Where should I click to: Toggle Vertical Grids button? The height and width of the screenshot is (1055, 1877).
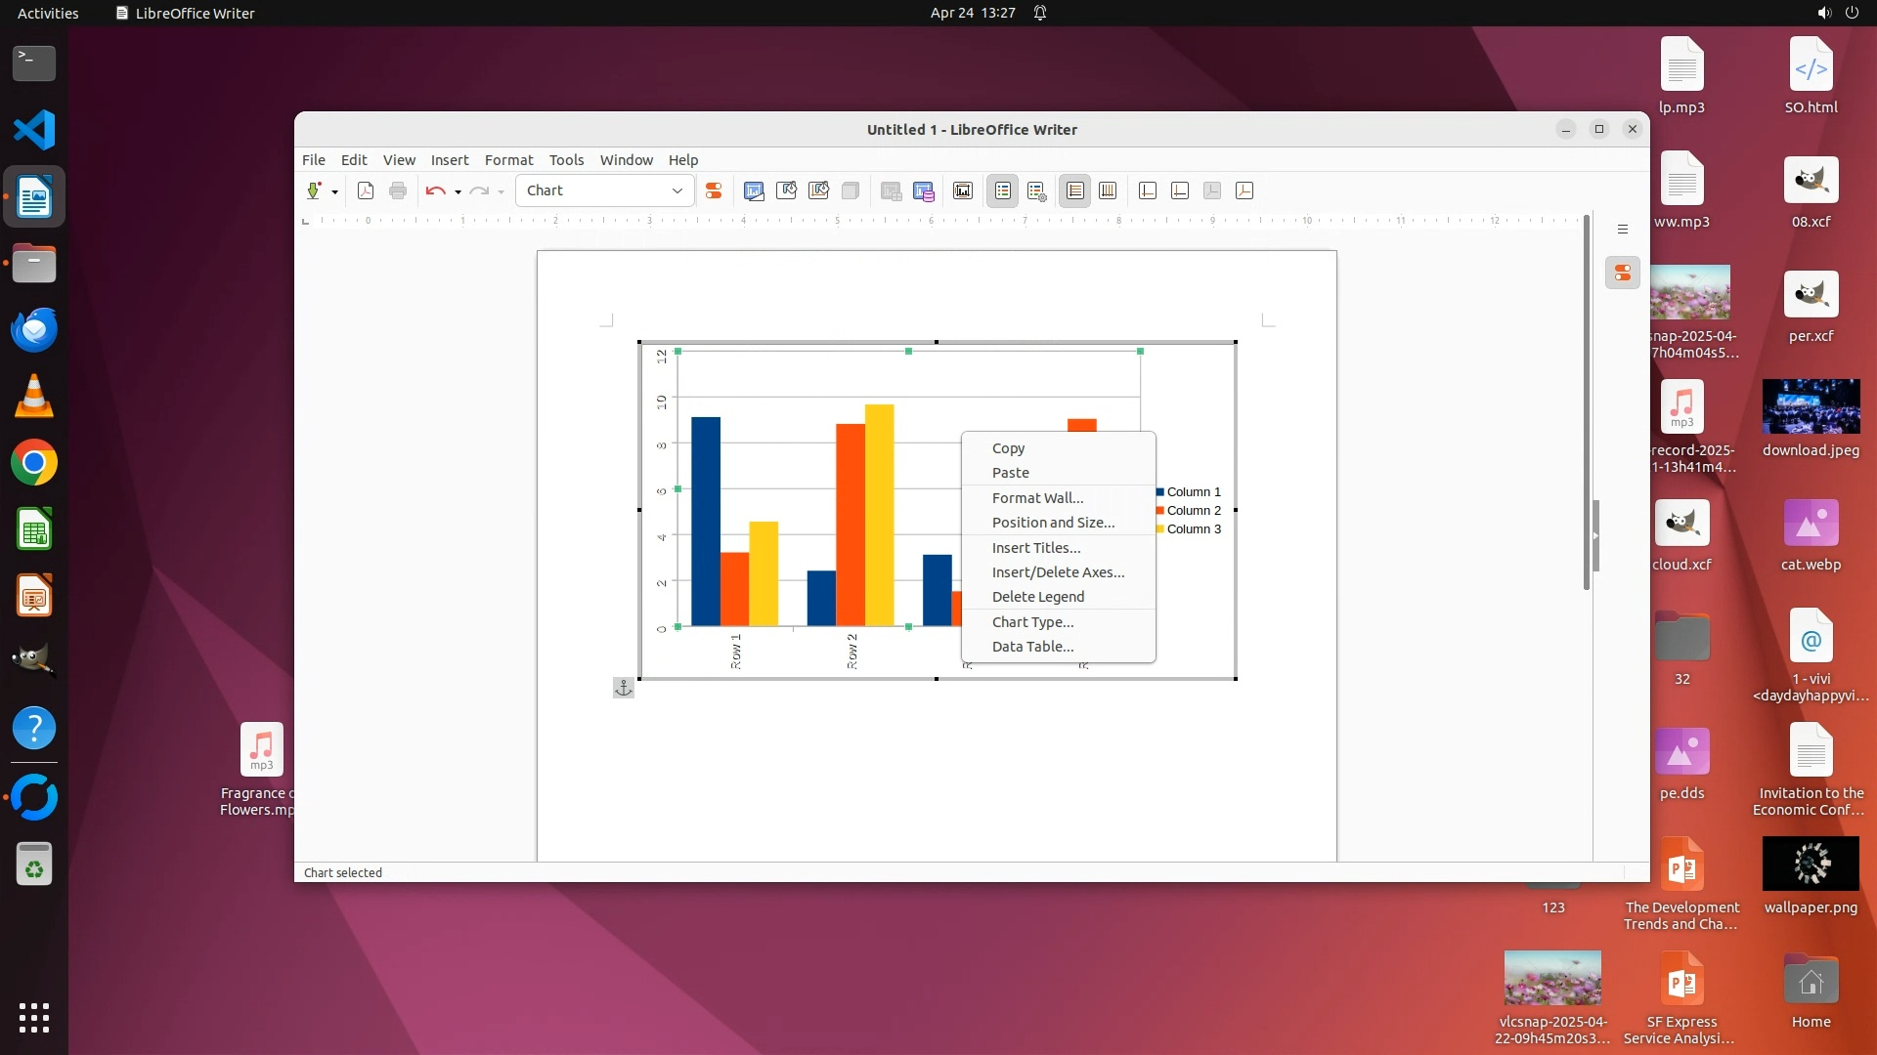click(1108, 190)
